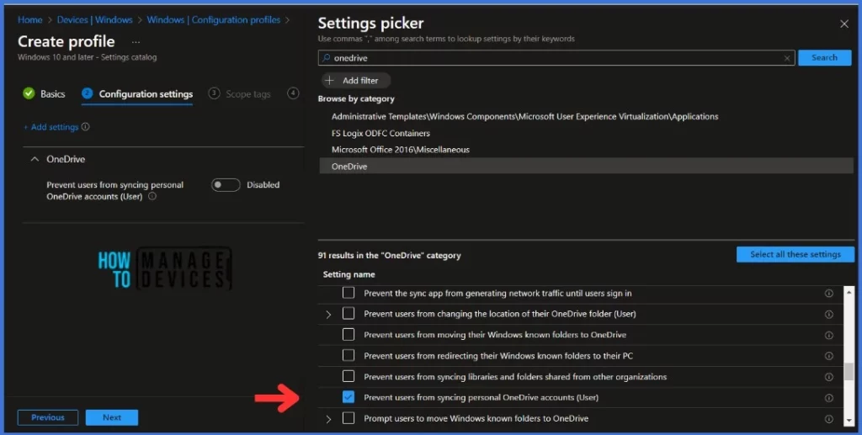Click the scrollbar up arrow

point(849,292)
